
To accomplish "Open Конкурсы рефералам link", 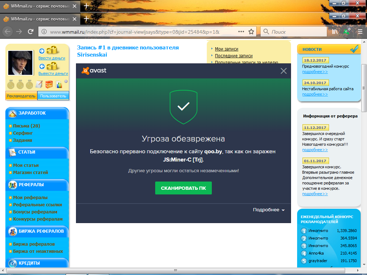I will click(38, 219).
